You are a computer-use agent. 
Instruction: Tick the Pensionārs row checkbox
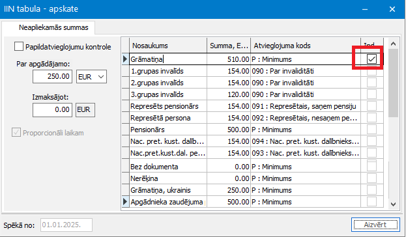coord(371,130)
